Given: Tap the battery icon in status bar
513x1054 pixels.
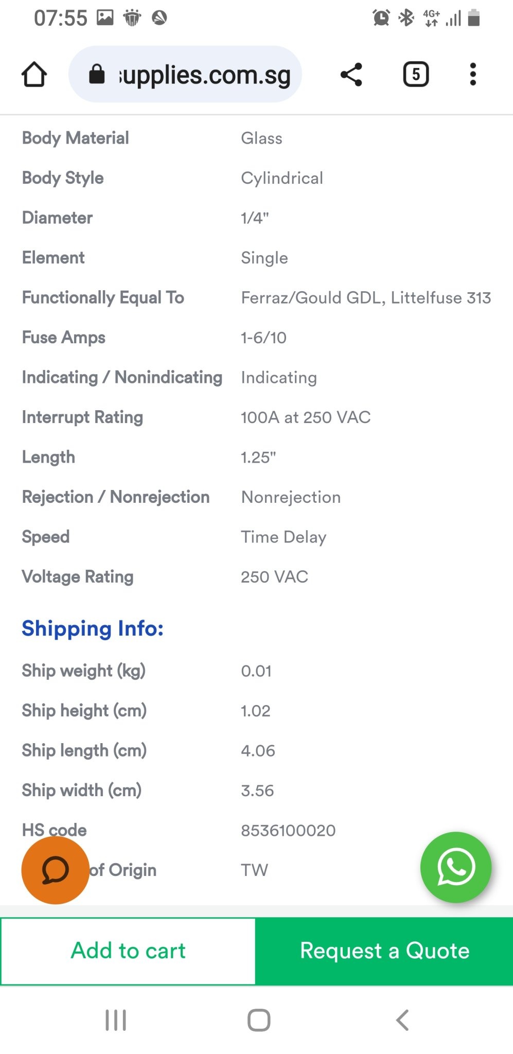Looking at the screenshot, I should pos(474,18).
